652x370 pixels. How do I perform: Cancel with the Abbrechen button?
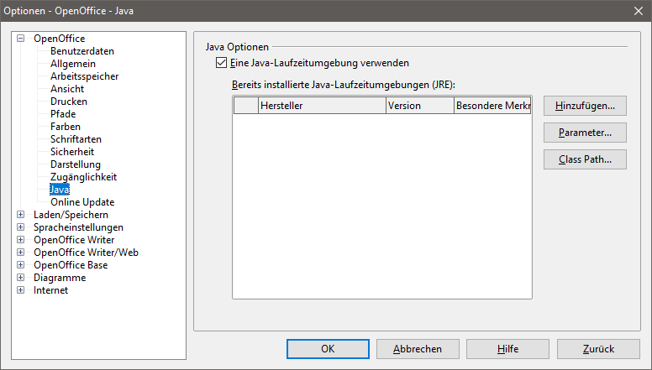pos(418,349)
